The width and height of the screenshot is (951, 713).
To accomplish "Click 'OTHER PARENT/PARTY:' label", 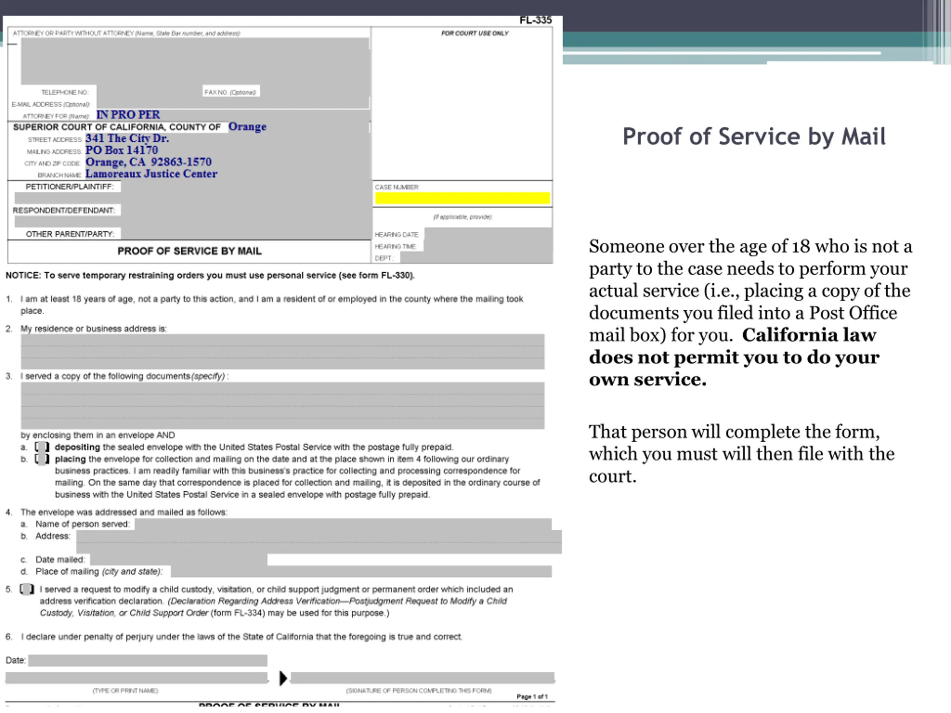I will [70, 234].
